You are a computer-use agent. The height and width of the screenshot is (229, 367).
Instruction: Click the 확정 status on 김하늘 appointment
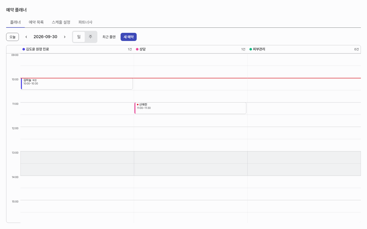coord(34,80)
